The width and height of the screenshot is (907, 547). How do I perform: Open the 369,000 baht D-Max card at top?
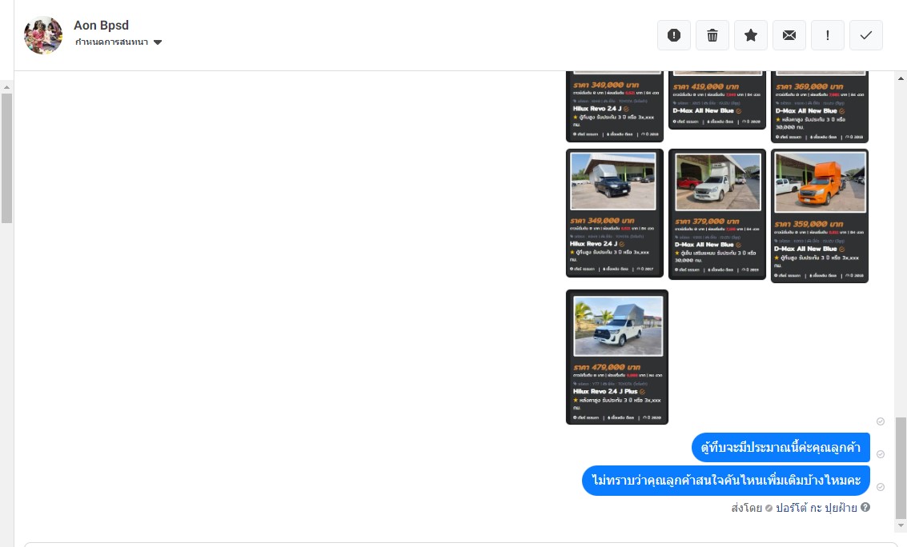pyautogui.click(x=820, y=107)
